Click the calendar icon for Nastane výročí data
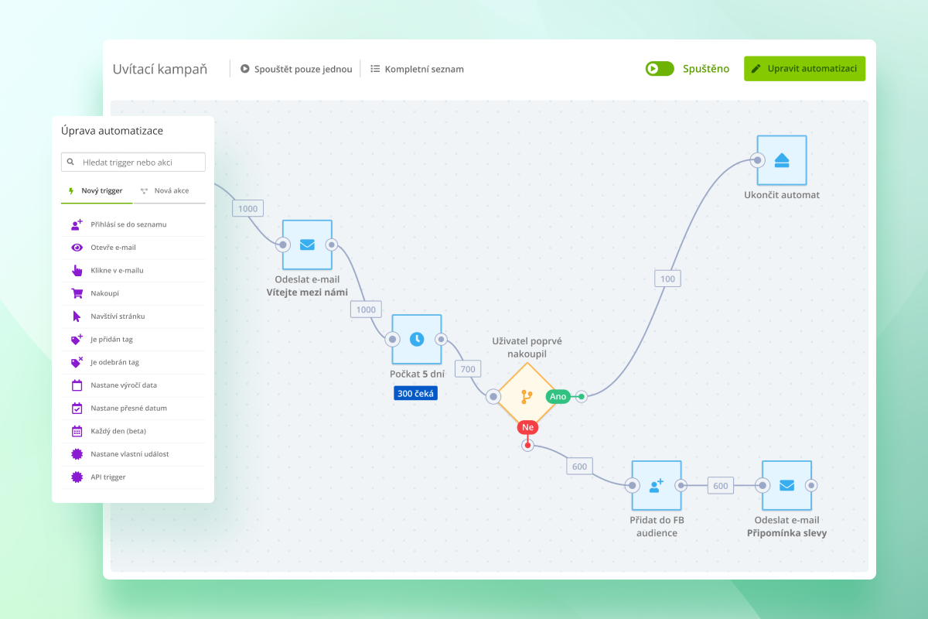Image resolution: width=928 pixels, height=619 pixels. [x=77, y=385]
